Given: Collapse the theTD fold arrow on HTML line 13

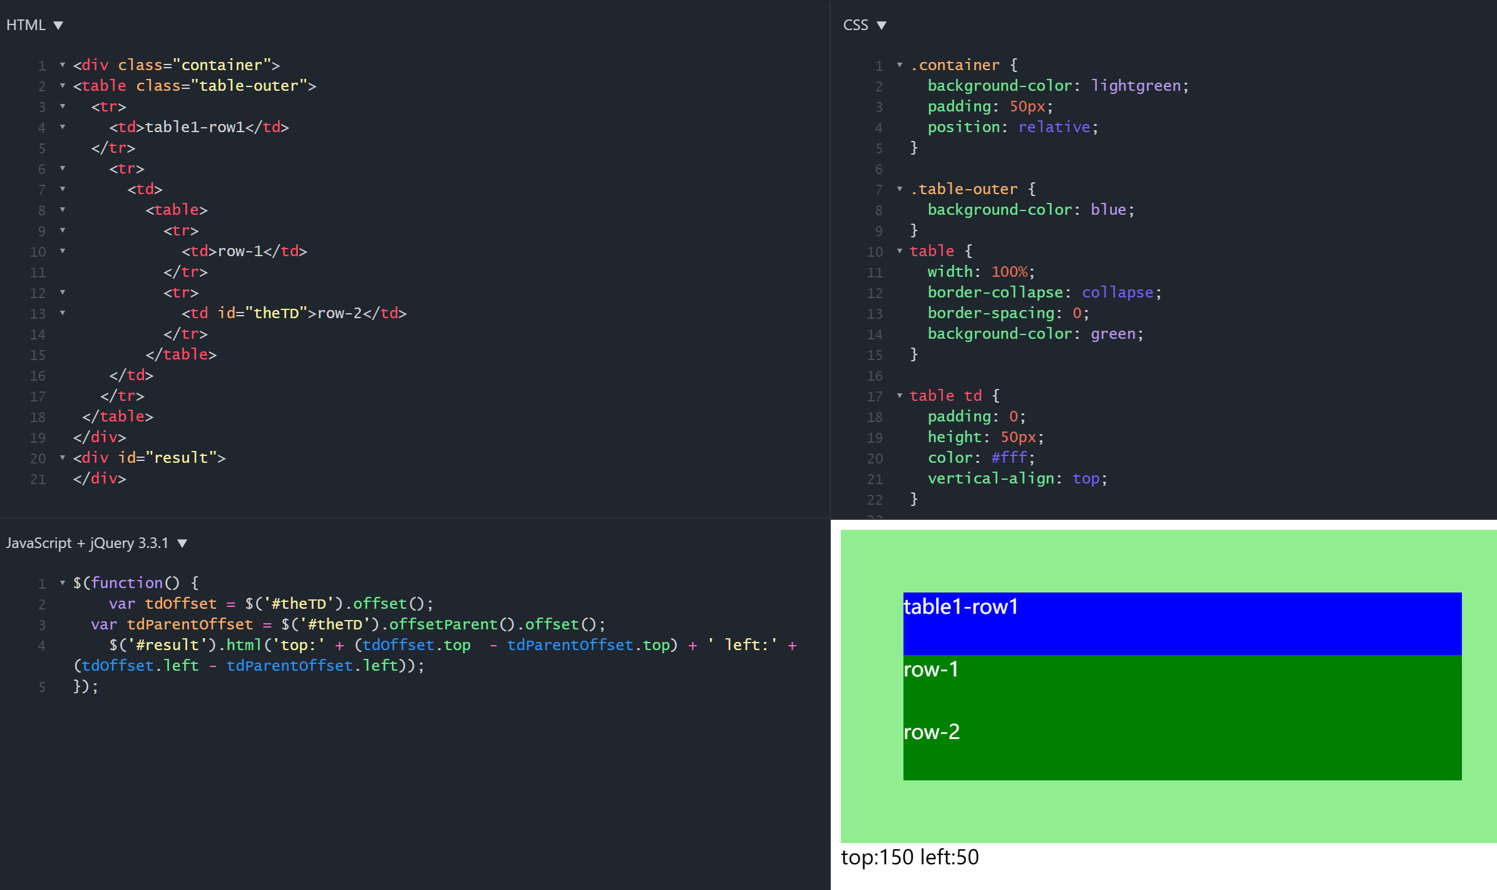Looking at the screenshot, I should [63, 313].
